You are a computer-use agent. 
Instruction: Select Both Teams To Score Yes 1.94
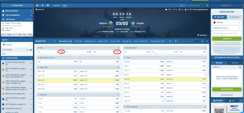[57, 62]
